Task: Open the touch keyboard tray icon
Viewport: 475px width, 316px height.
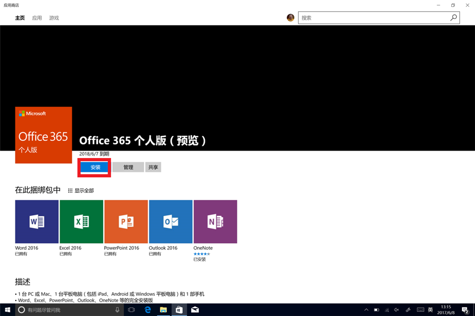Action: coord(420,310)
